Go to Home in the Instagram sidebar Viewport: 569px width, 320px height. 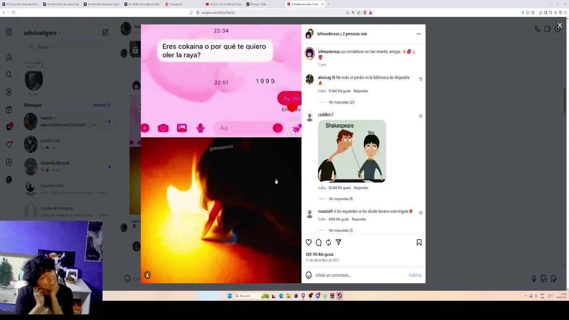point(9,57)
